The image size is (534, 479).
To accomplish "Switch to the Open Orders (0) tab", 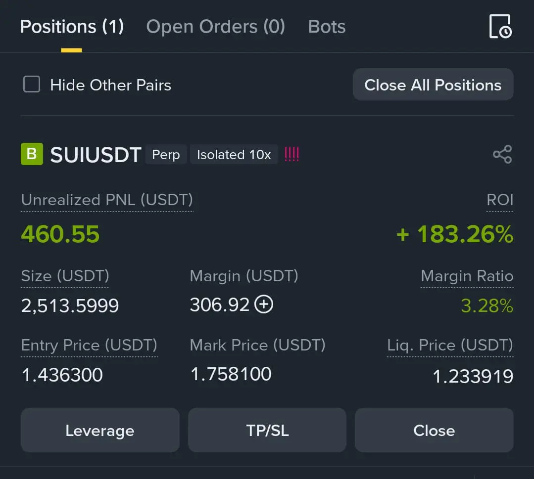I will pyautogui.click(x=215, y=27).
